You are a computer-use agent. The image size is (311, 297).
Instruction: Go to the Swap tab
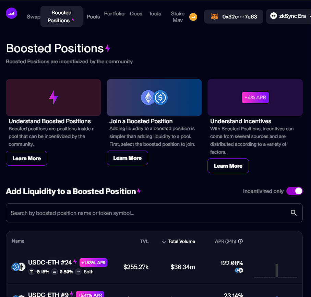click(x=33, y=16)
